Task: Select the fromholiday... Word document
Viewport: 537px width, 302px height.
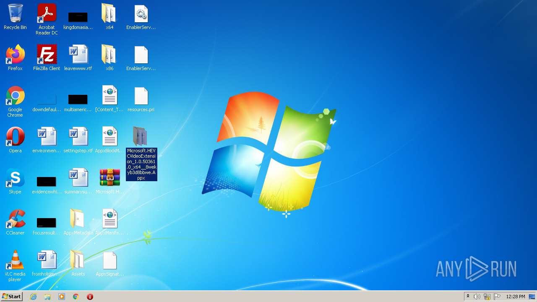Action: (x=47, y=263)
